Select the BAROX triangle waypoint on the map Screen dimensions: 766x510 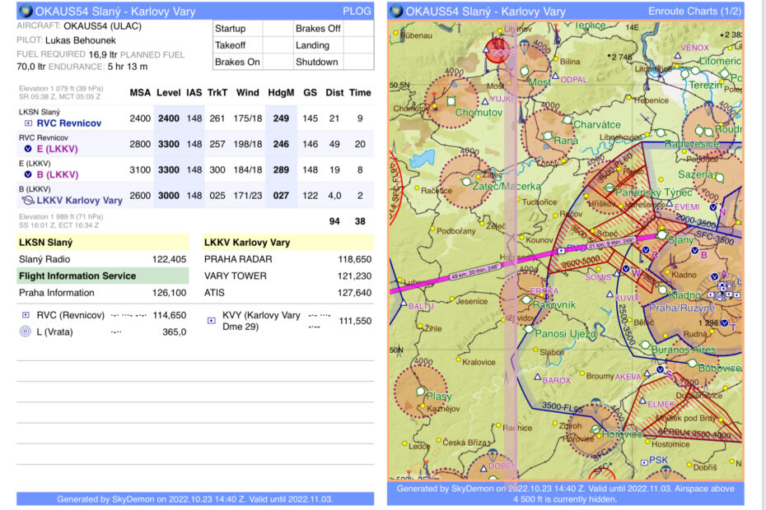click(x=536, y=379)
